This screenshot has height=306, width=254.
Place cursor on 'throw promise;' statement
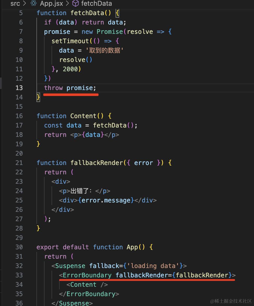[70, 88]
